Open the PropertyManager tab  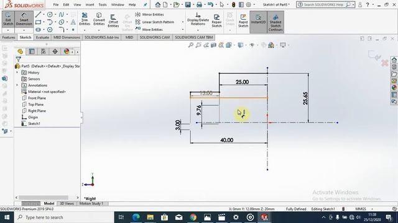click(32, 51)
